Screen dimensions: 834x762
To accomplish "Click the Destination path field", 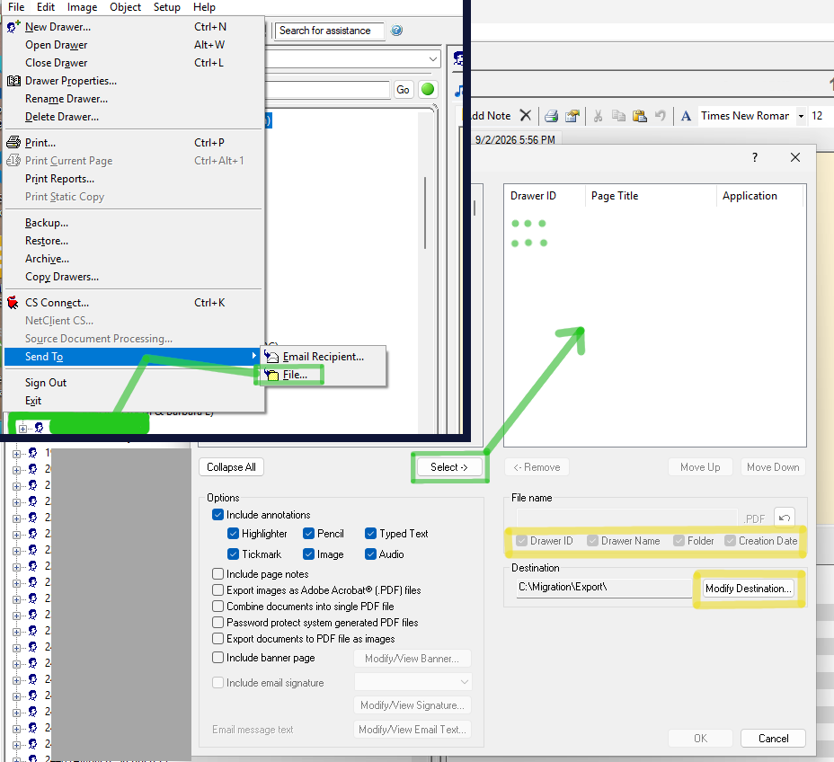I will [x=604, y=588].
